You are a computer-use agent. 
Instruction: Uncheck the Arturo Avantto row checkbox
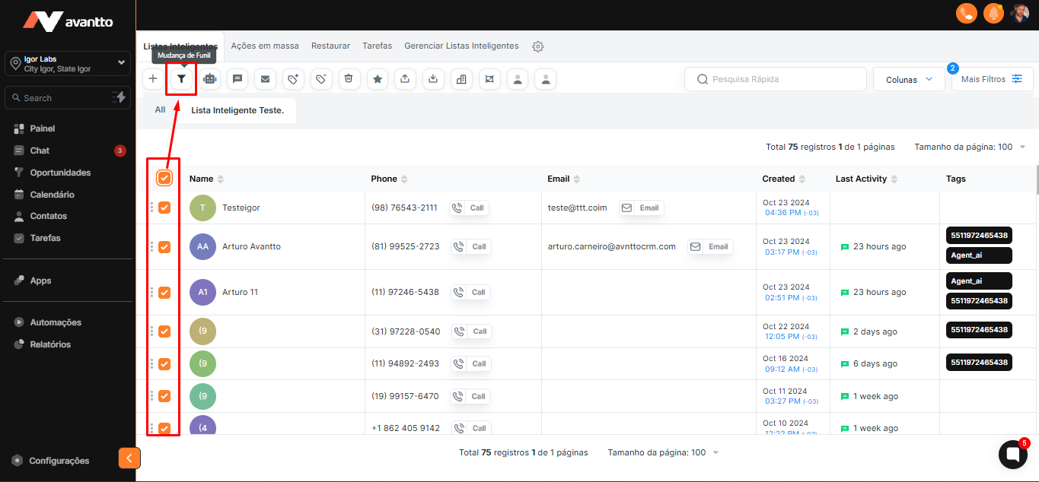click(164, 246)
